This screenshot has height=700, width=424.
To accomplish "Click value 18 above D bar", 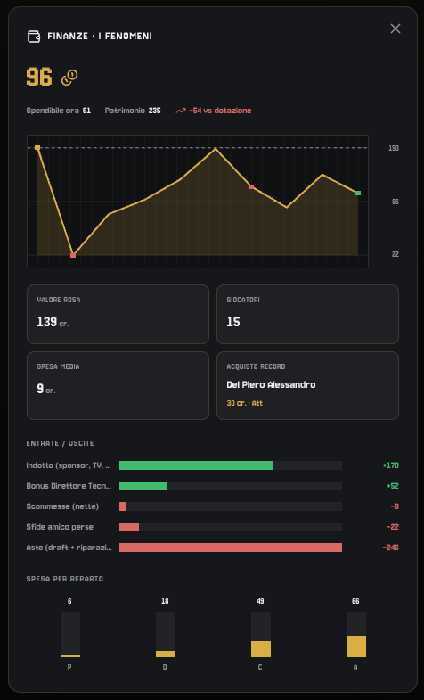I will click(165, 601).
